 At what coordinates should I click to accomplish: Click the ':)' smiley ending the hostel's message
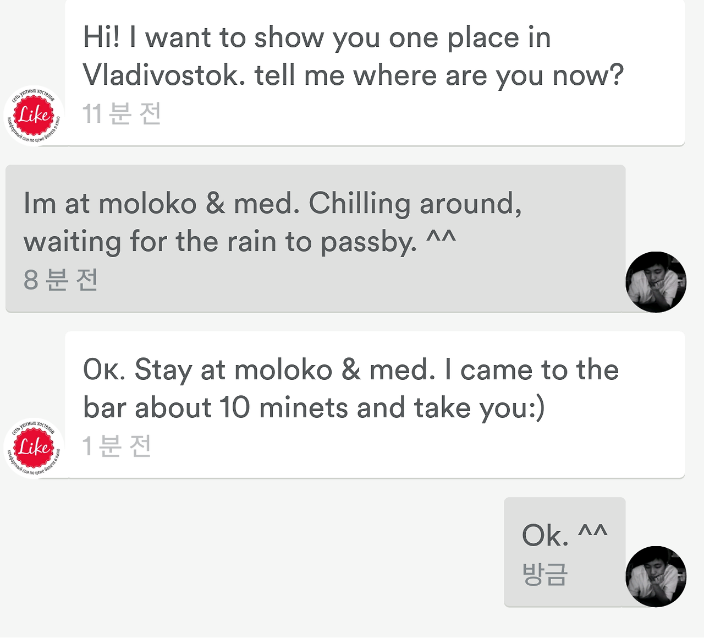coord(537,408)
